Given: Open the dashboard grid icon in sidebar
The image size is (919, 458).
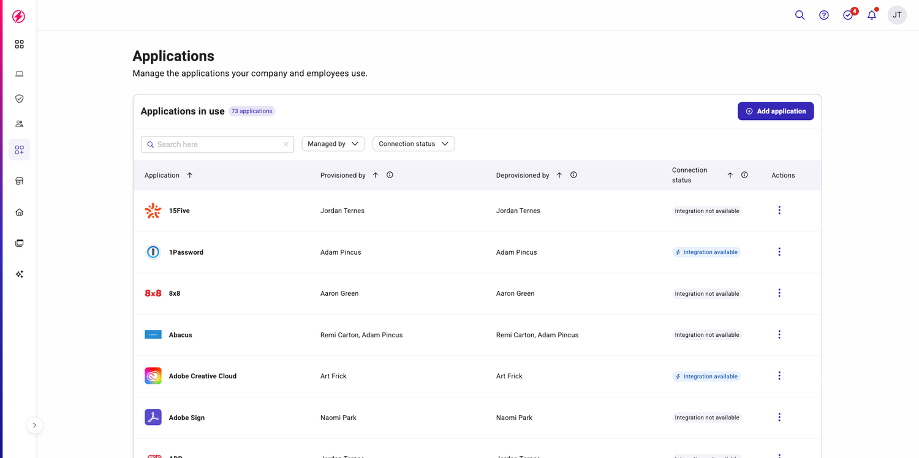Looking at the screenshot, I should click(x=19, y=44).
